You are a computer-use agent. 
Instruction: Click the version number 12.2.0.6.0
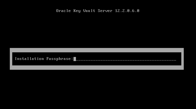point(127,11)
